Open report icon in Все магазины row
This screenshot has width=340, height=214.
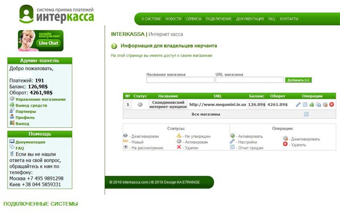(306, 114)
